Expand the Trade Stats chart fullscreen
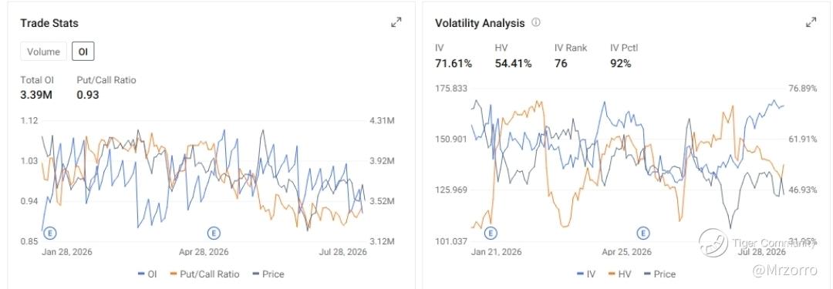The image size is (833, 289). coord(396,22)
